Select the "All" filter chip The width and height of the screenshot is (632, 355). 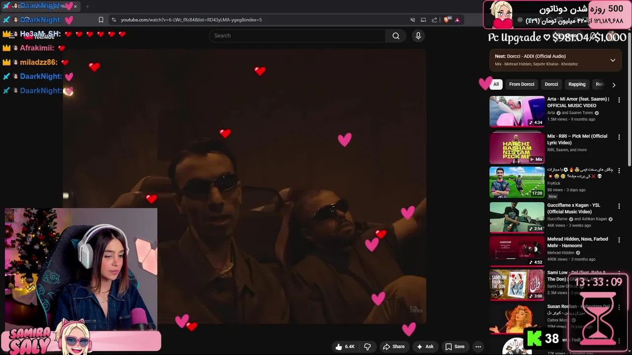496,84
